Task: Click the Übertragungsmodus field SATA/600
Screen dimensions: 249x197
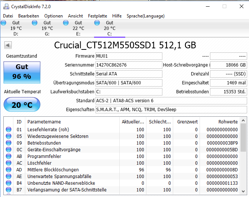Action: pos(129,83)
